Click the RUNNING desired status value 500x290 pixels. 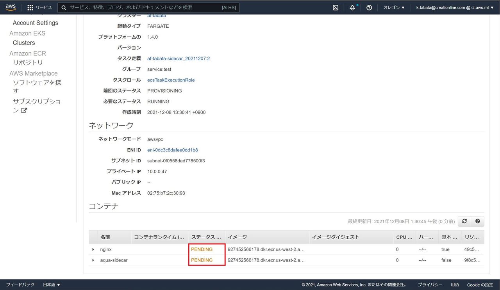(x=158, y=101)
